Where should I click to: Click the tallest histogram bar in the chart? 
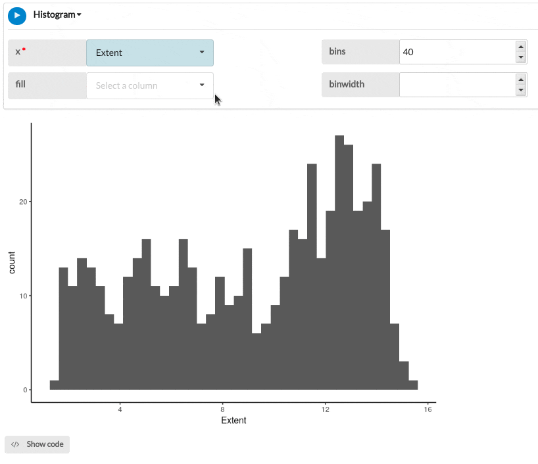(x=339, y=263)
